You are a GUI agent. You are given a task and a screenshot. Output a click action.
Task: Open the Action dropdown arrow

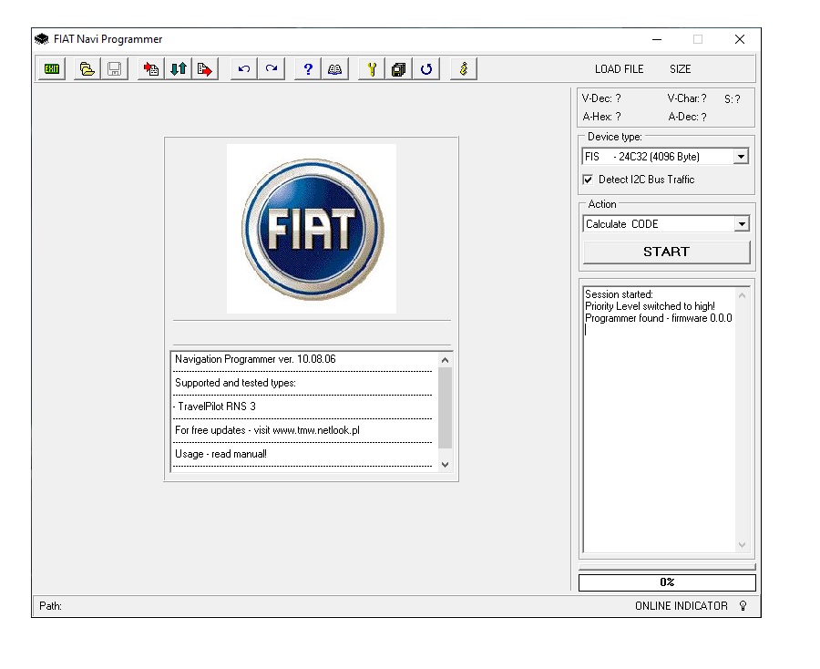(742, 224)
